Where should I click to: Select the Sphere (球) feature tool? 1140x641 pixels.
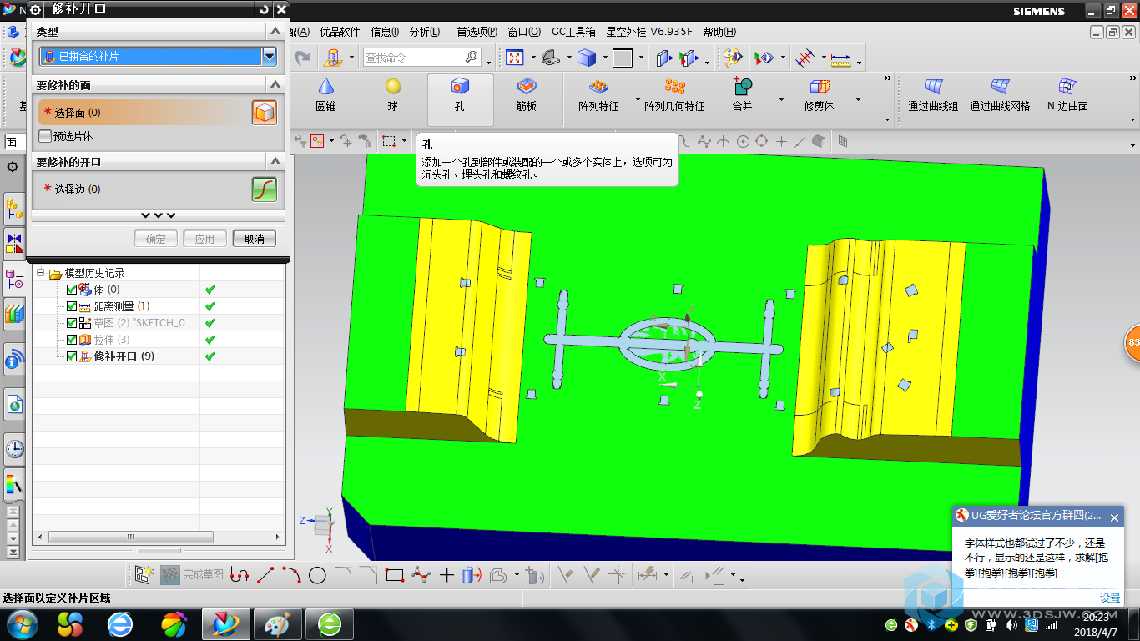tap(393, 95)
